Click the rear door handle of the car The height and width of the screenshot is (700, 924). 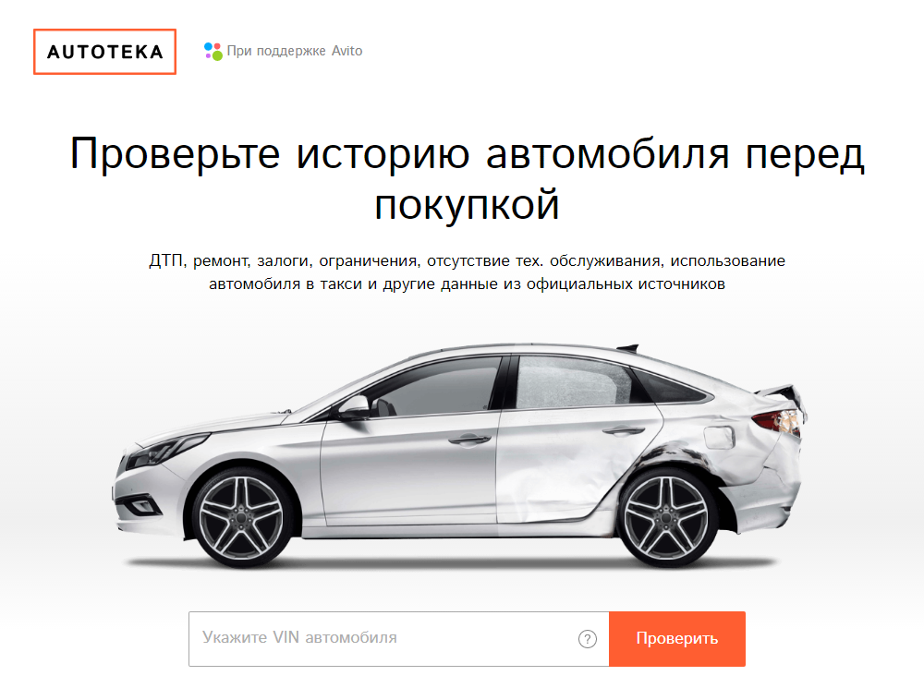pos(624,431)
